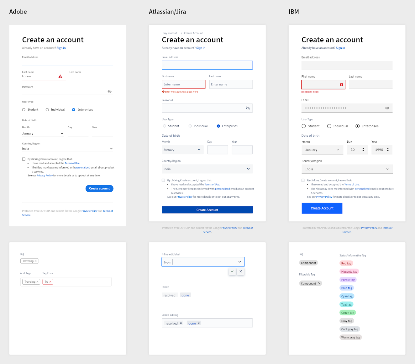415x364 pixels.
Task: Click the Cyan tag
Action: click(x=347, y=296)
